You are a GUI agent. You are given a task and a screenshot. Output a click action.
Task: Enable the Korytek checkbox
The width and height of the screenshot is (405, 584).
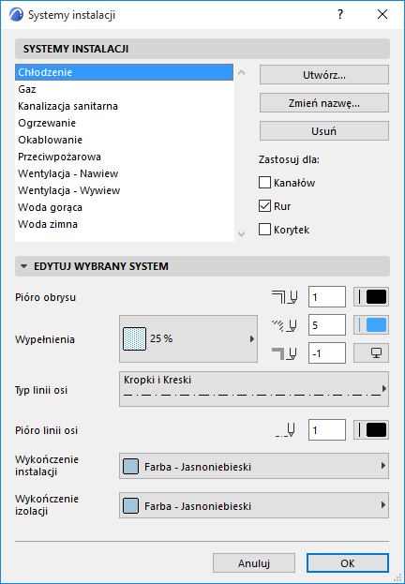[x=264, y=230]
